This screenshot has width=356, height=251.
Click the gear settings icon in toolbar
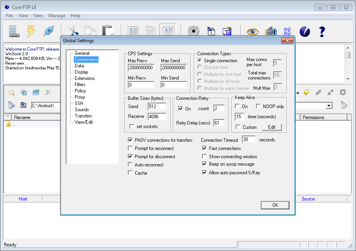(x=193, y=31)
